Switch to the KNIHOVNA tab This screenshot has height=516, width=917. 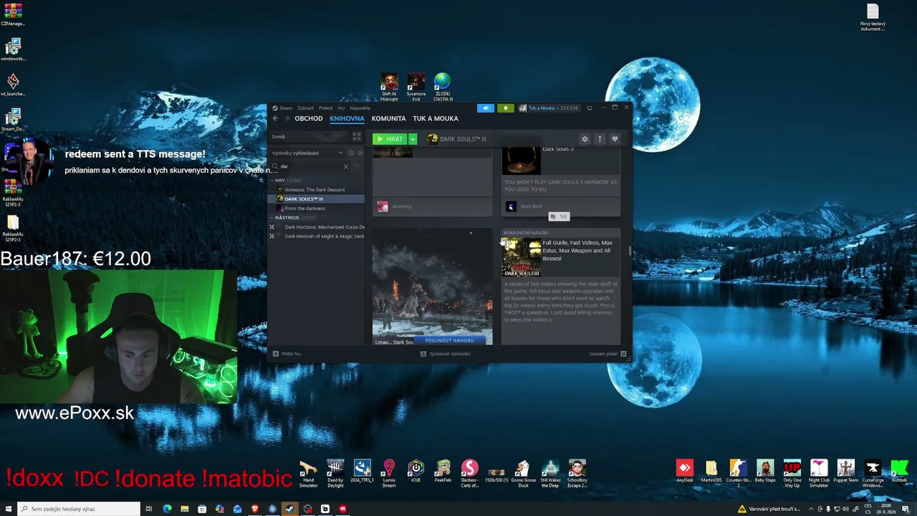tap(347, 118)
